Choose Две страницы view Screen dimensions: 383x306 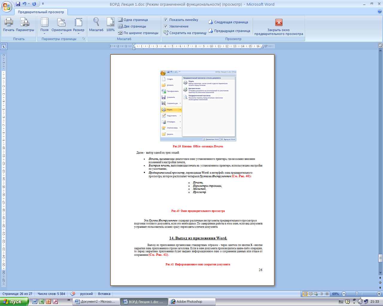pyautogui.click(x=132, y=26)
